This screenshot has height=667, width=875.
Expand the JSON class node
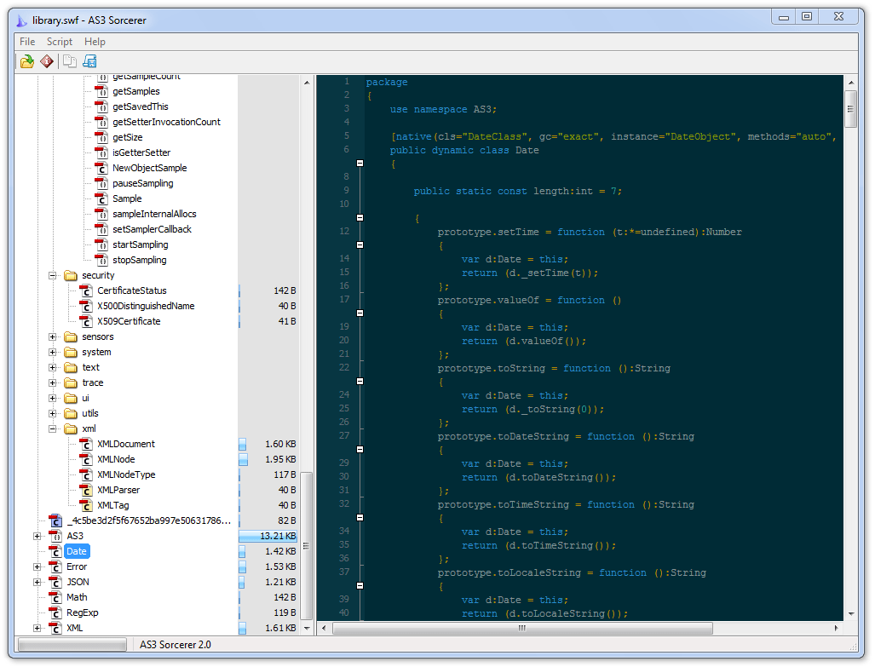37,582
